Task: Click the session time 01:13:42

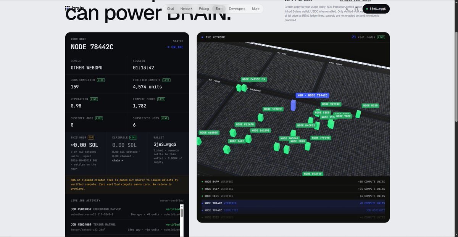Action: [x=144, y=68]
